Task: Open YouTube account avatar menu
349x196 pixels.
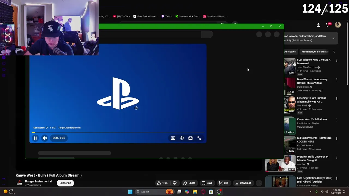Action: pos(338,25)
